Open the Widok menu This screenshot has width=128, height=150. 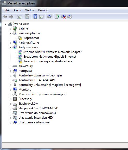[30, 10]
